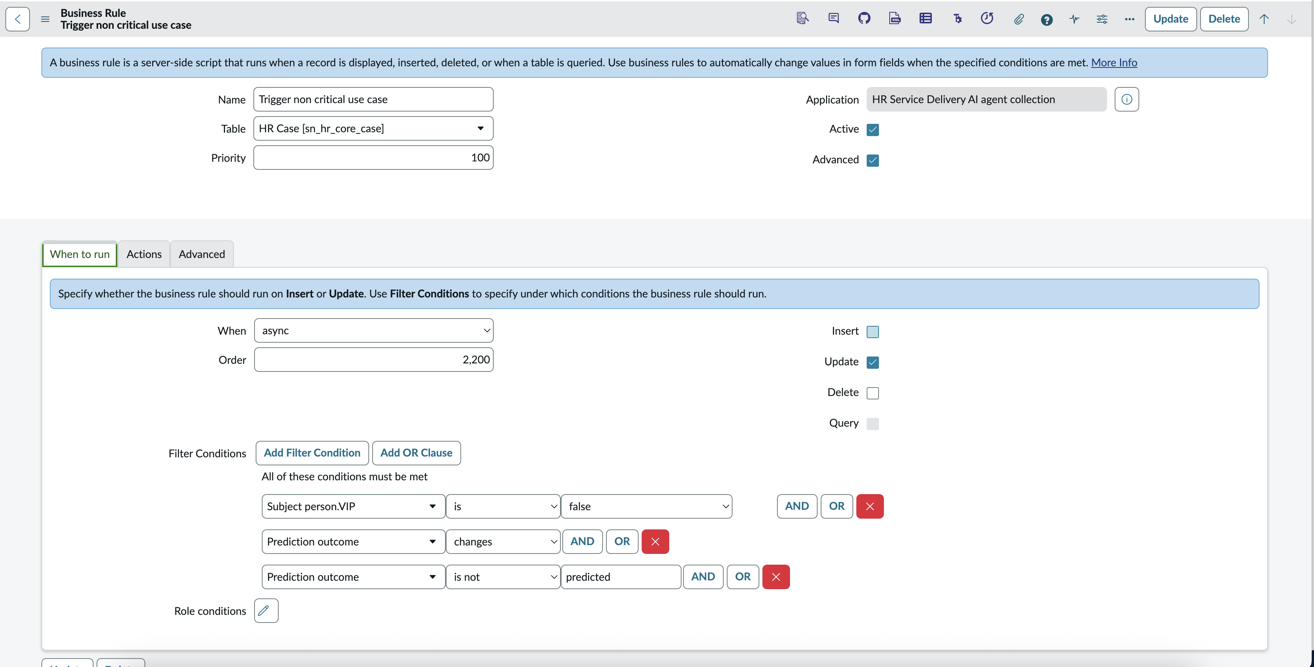The height and width of the screenshot is (667, 1314).
Task: Open the When dropdown set to async
Action: [x=373, y=330]
